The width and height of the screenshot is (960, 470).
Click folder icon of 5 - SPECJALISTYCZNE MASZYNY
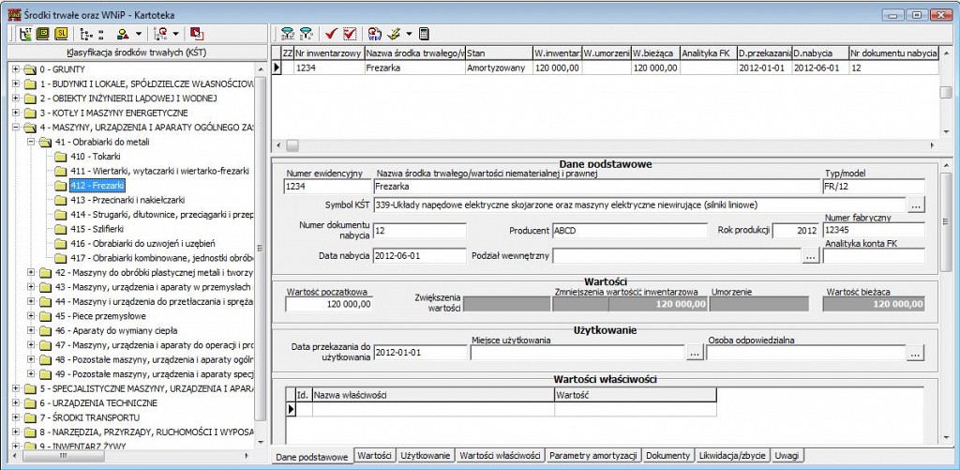30,388
